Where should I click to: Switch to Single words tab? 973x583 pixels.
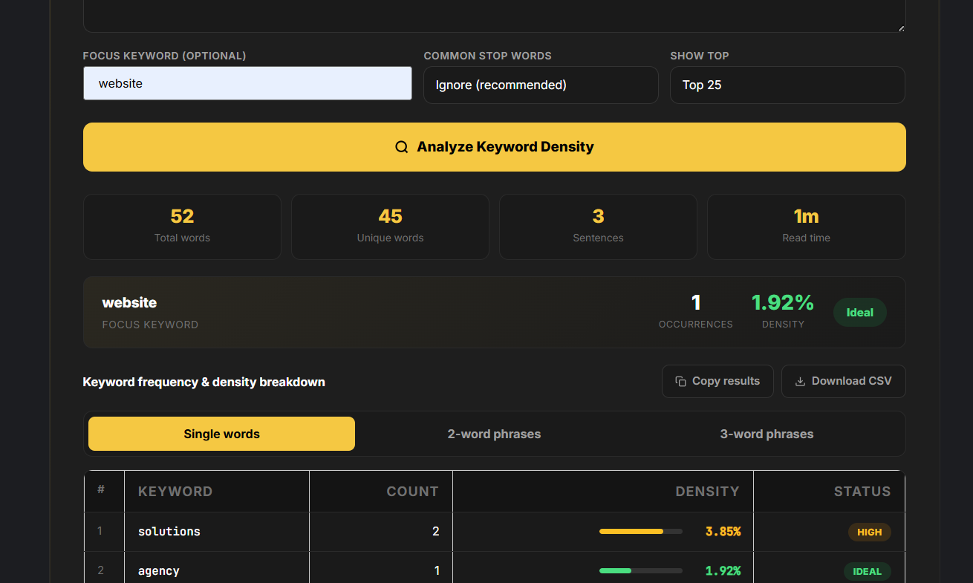click(221, 434)
